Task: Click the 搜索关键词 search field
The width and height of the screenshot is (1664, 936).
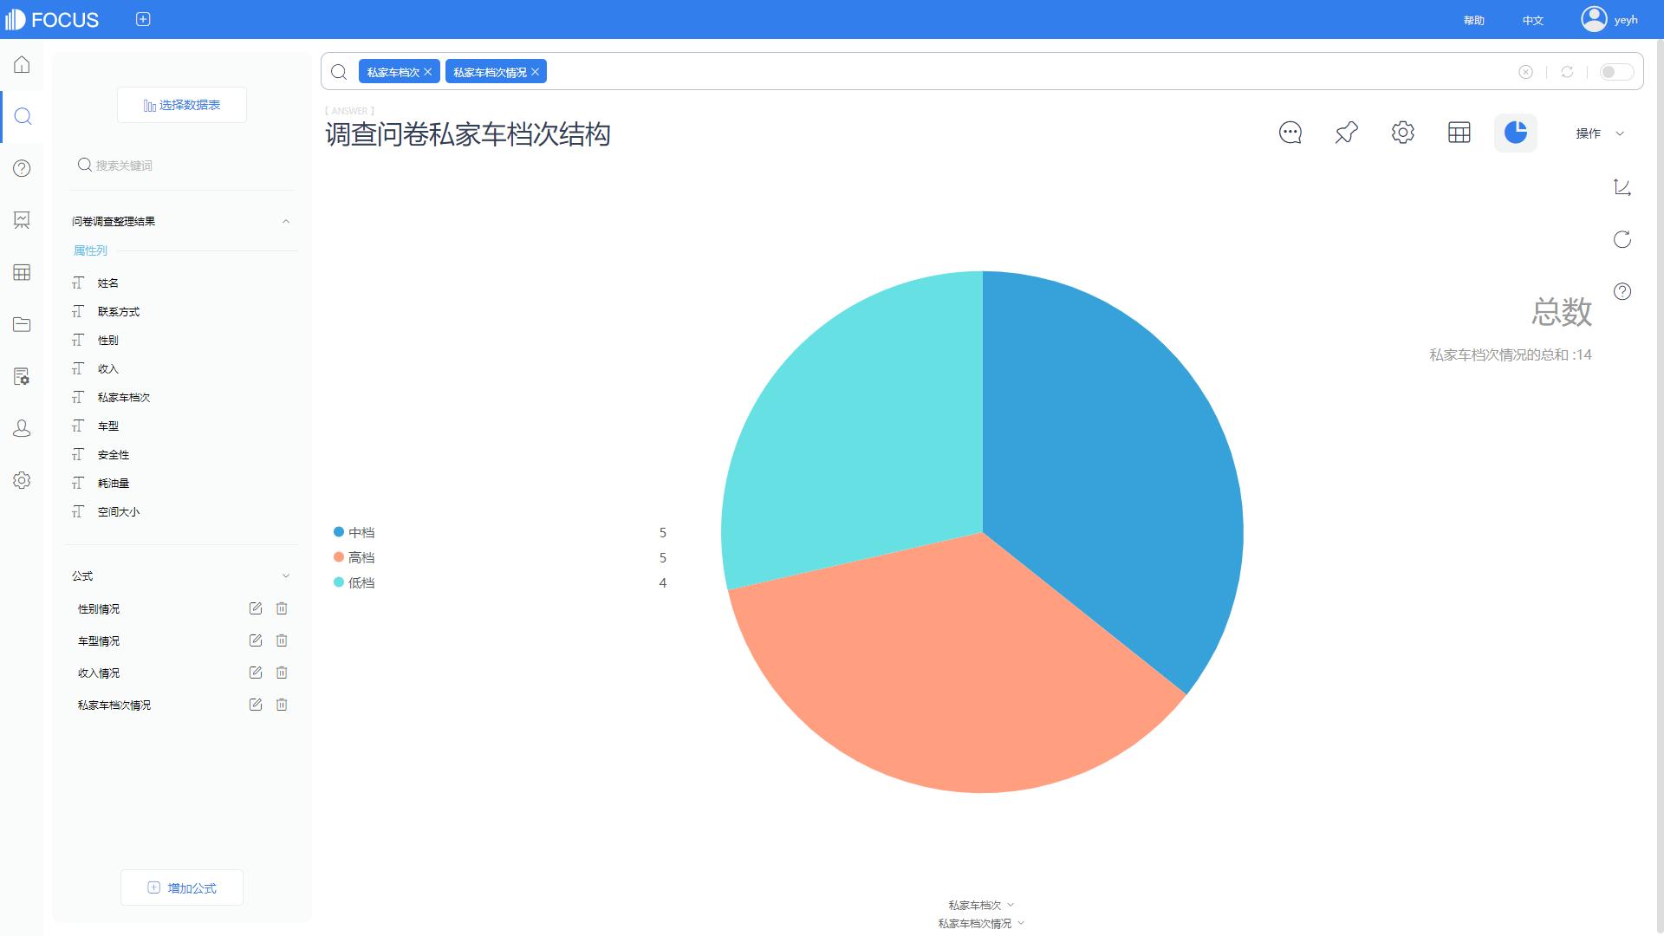Action: click(173, 166)
